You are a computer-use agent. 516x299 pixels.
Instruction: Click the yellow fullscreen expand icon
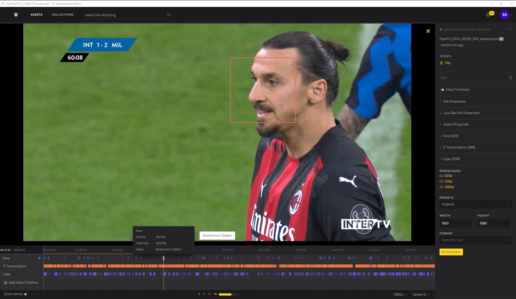pos(428,31)
